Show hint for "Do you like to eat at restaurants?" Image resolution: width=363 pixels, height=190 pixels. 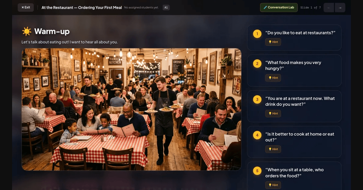[273, 42]
